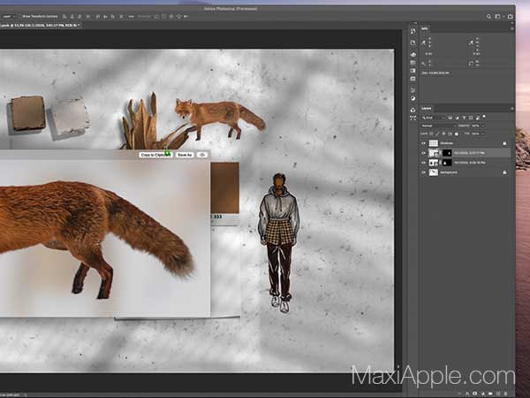Open the layer blend mode Normal dropdown
Screen dimensions: 530x398
click(439, 126)
